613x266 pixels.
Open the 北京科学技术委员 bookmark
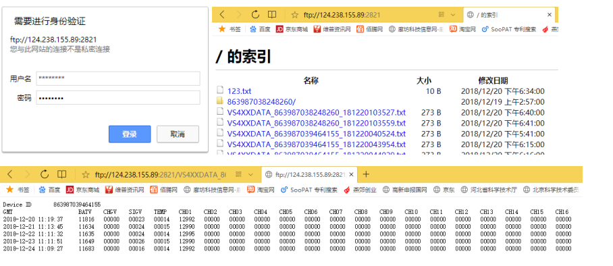pos(551,190)
